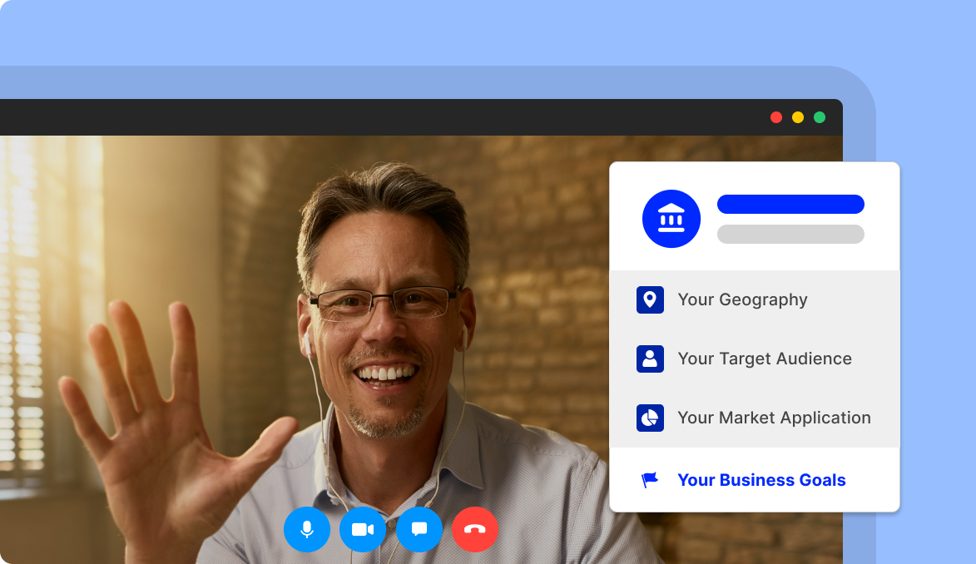Click the blue bank institution icon

[x=671, y=219]
